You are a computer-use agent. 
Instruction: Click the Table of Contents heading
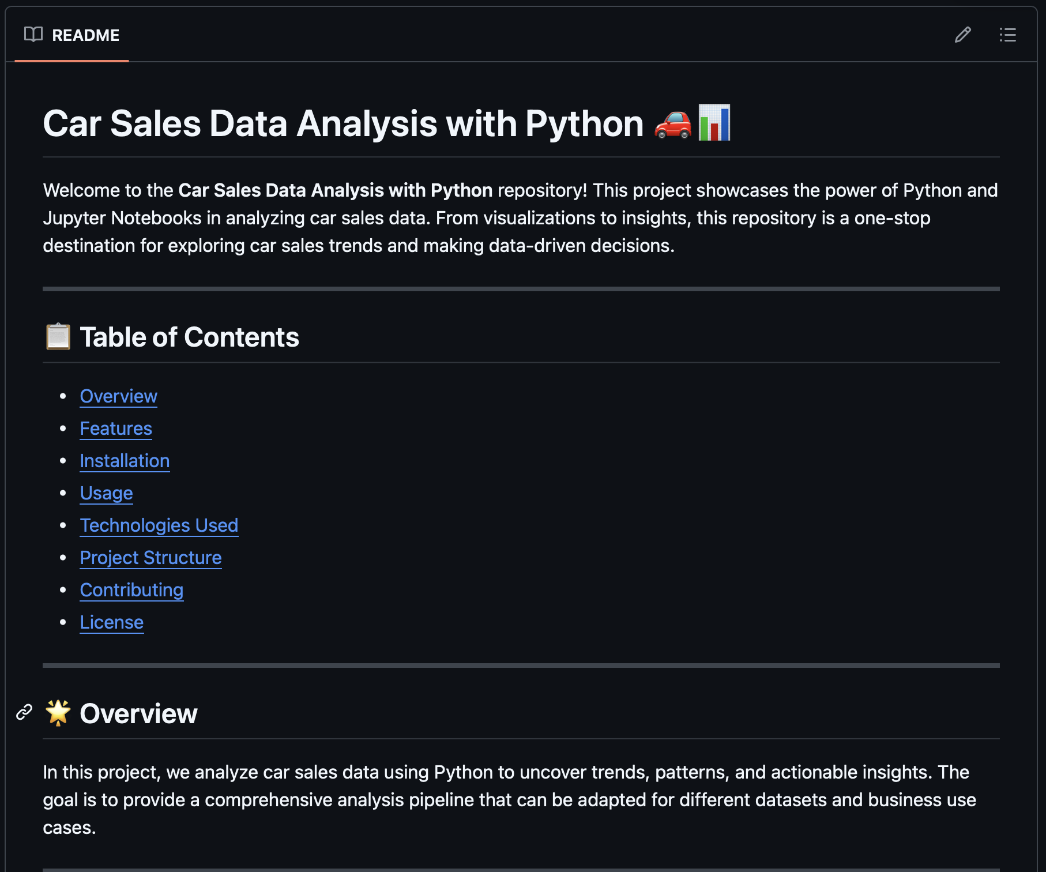click(x=190, y=337)
